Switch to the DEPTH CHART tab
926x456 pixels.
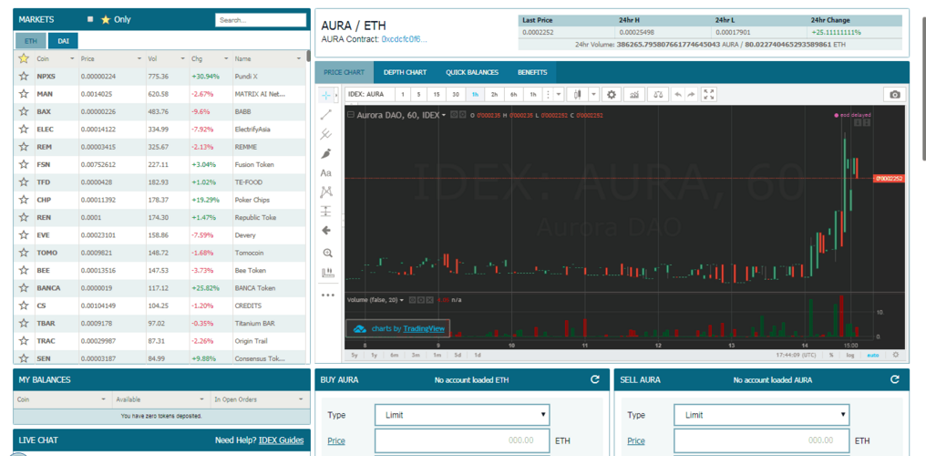click(x=405, y=73)
